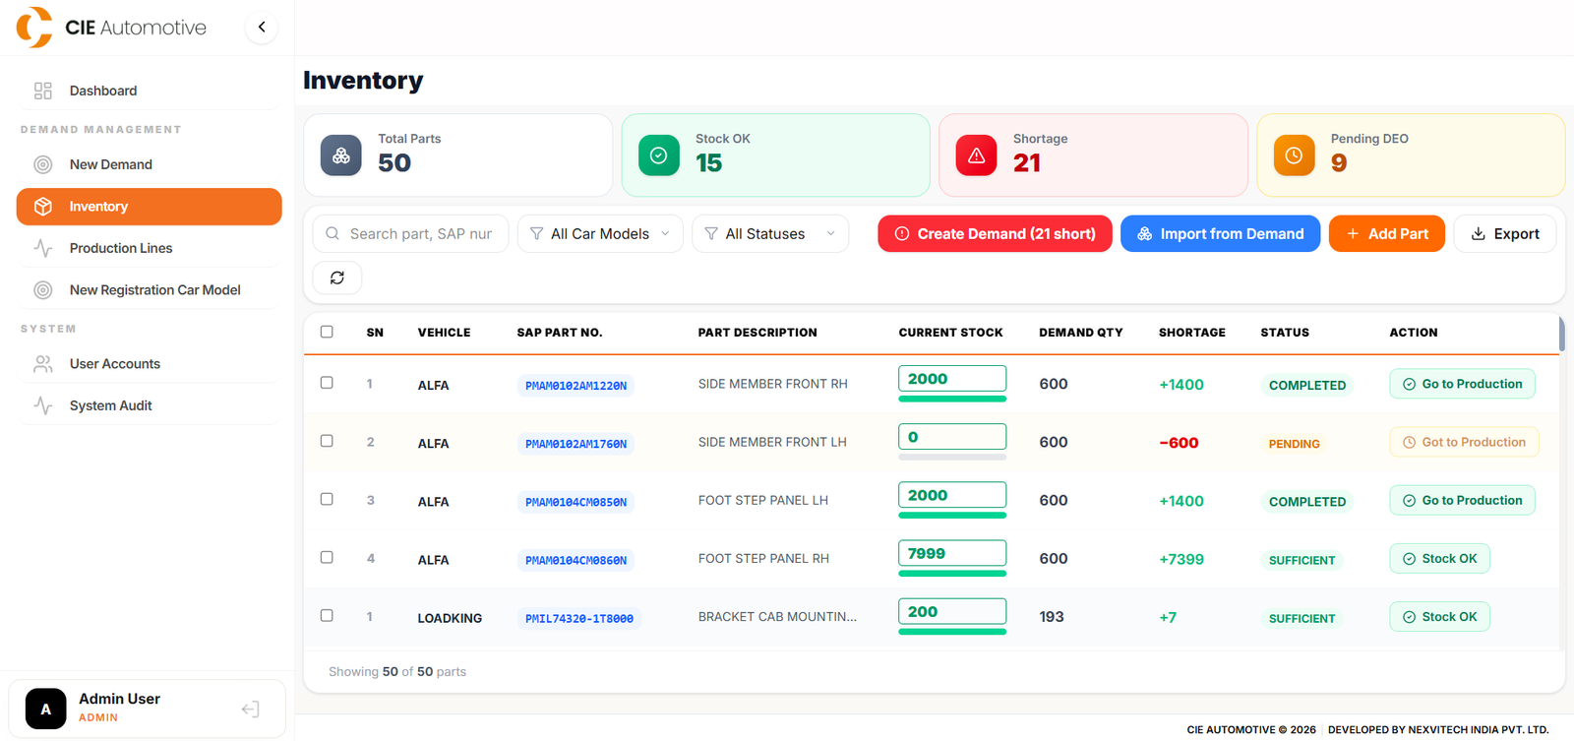Viewport: 1574px width, 741px height.
Task: Toggle the select-all checkbox in table header
Action: click(327, 332)
